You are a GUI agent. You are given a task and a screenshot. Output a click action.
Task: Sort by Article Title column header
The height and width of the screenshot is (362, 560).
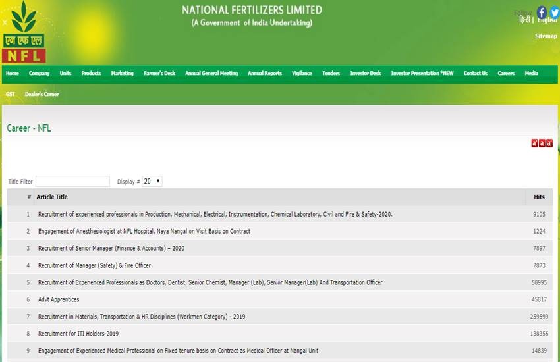coord(52,197)
